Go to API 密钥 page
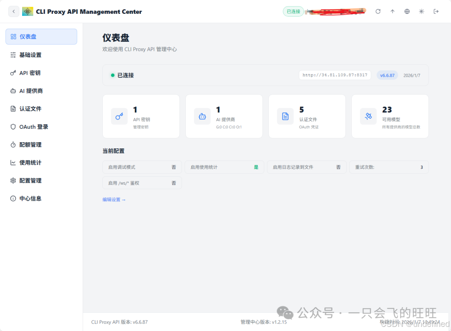Viewport: 451px width, 331px height. 41,73
